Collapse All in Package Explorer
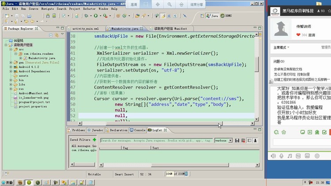 point(51,35)
